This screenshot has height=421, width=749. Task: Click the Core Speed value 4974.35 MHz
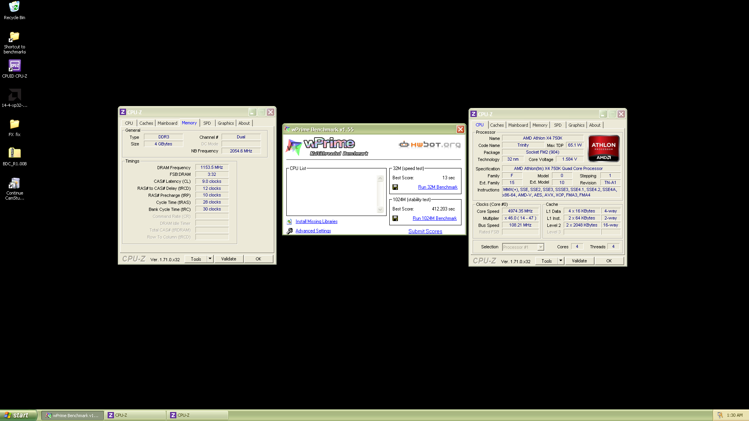point(520,211)
